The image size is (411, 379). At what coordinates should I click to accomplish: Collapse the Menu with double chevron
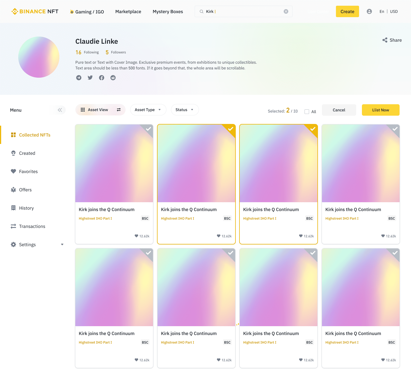[x=60, y=110]
